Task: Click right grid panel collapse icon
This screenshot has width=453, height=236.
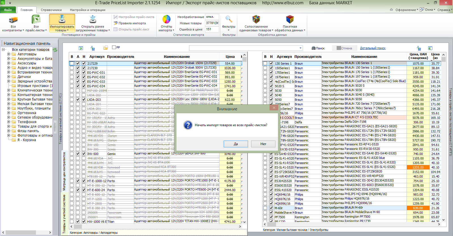Action: 430,48
